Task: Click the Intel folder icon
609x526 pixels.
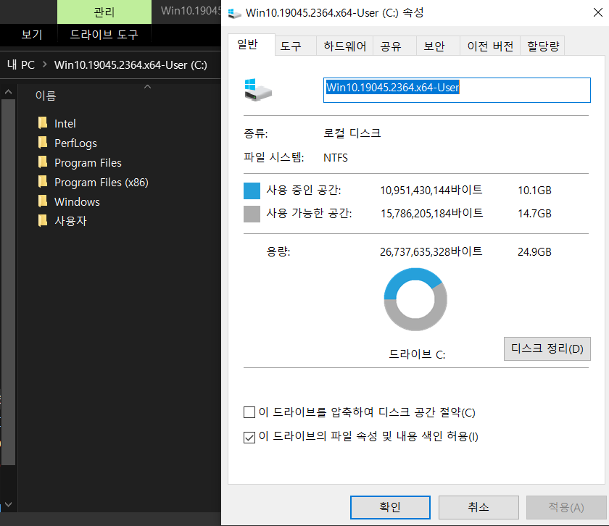Action: [x=43, y=123]
